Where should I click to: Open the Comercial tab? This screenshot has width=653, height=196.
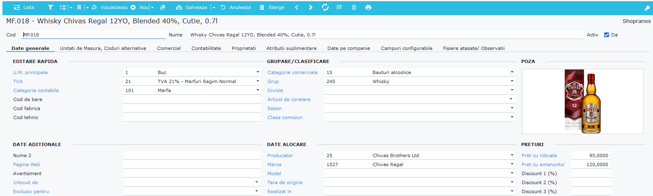(x=169, y=48)
